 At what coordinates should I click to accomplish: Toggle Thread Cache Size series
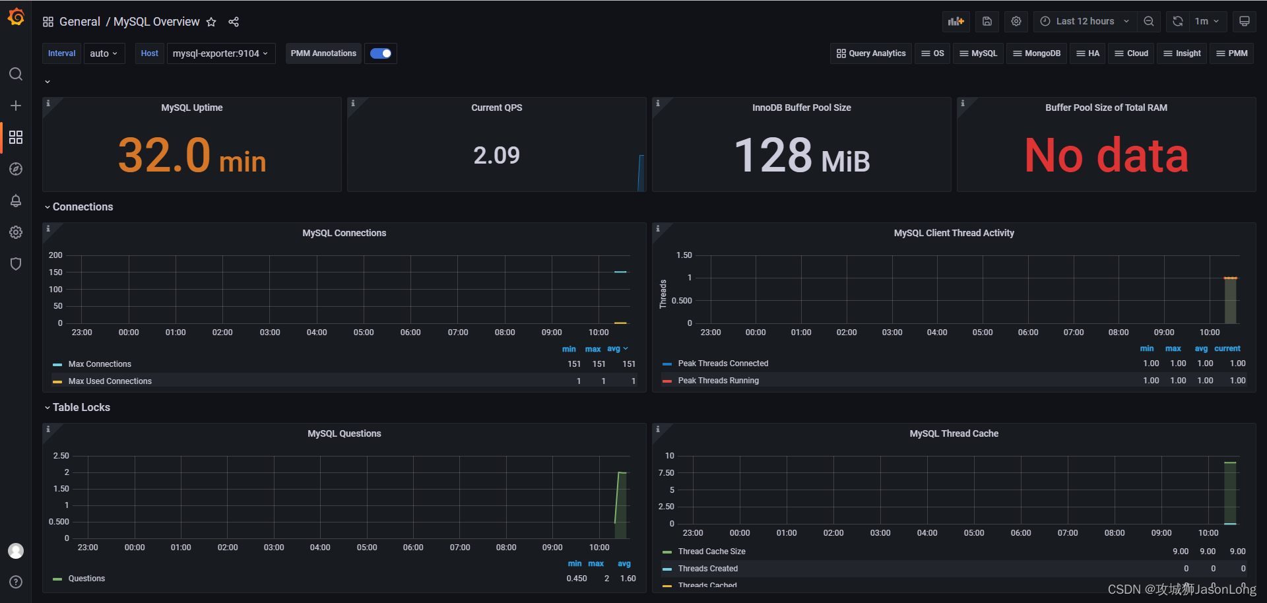711,552
